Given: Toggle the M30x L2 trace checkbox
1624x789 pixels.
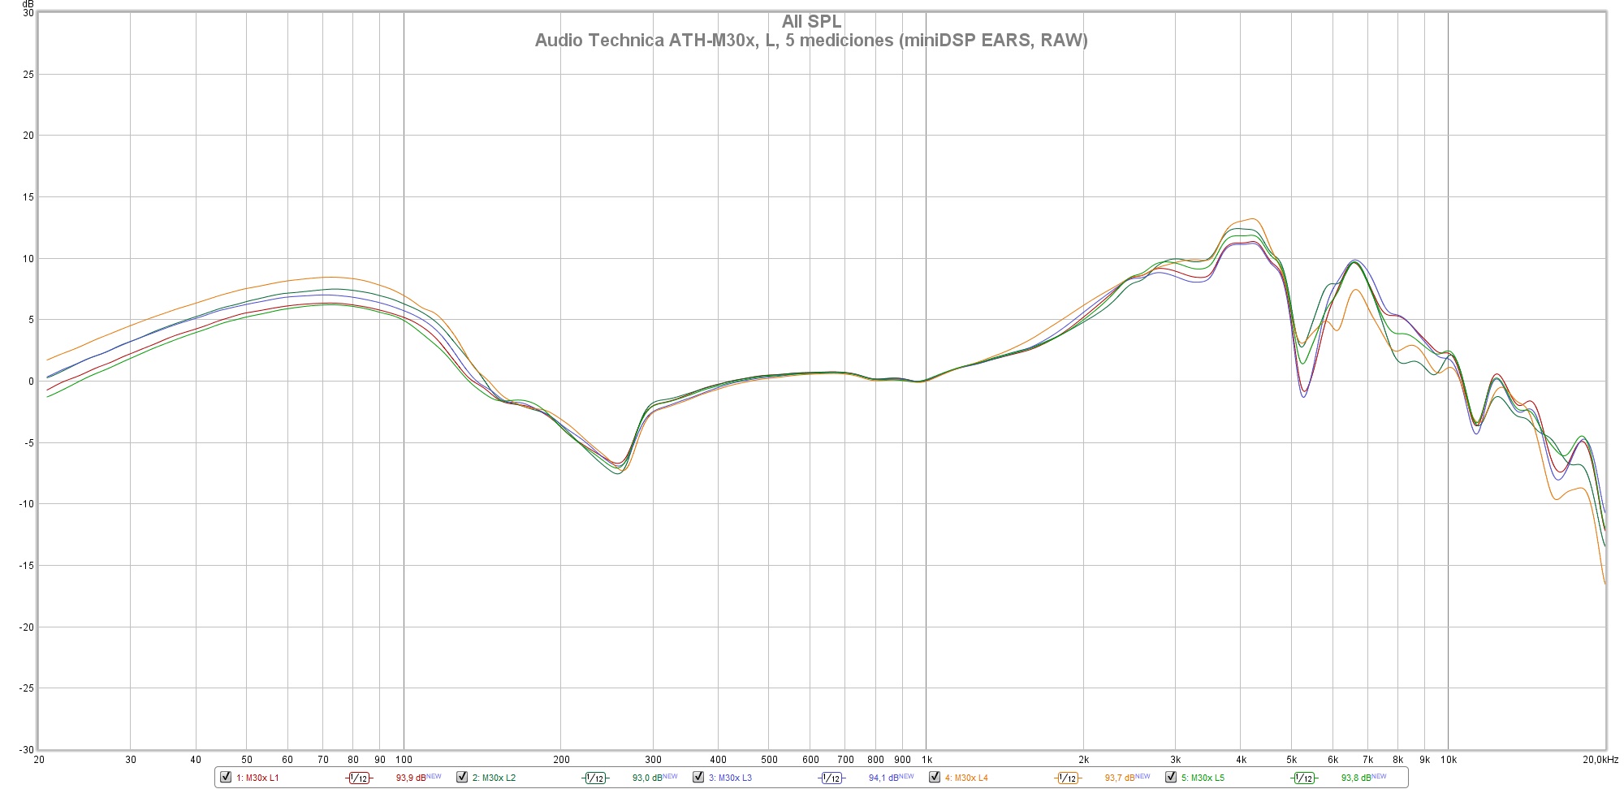Looking at the screenshot, I should (462, 777).
